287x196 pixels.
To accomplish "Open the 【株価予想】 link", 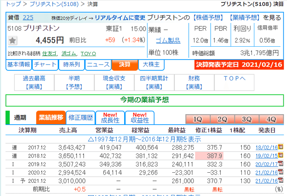I will click(x=208, y=18).
